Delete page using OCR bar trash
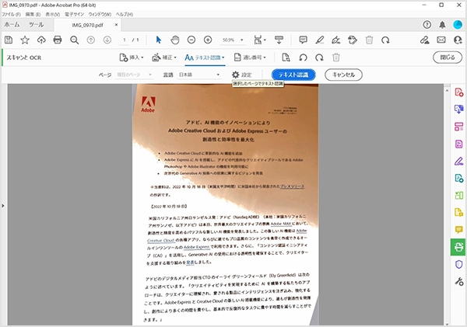 point(336,57)
